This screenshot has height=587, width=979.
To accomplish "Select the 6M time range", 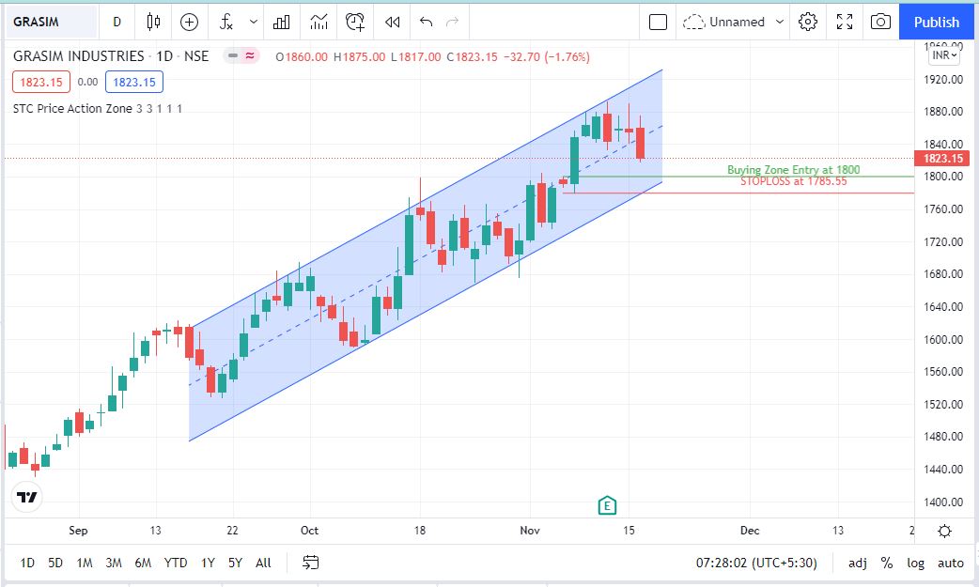I will click(x=143, y=563).
